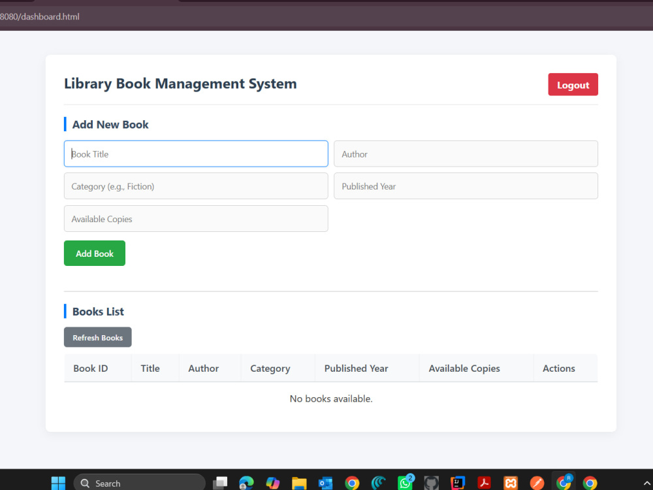Screen dimensions: 653x490
Task: Click the taskbar Search box
Action: click(x=140, y=483)
